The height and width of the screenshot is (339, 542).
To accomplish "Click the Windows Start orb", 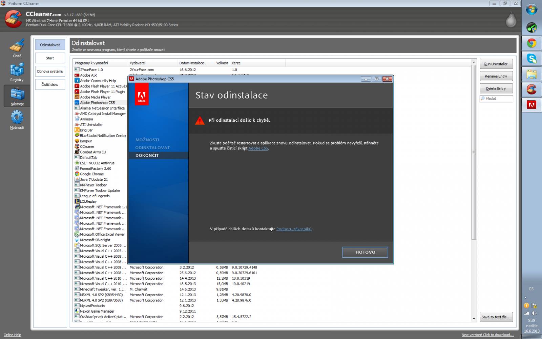I will point(531,9).
